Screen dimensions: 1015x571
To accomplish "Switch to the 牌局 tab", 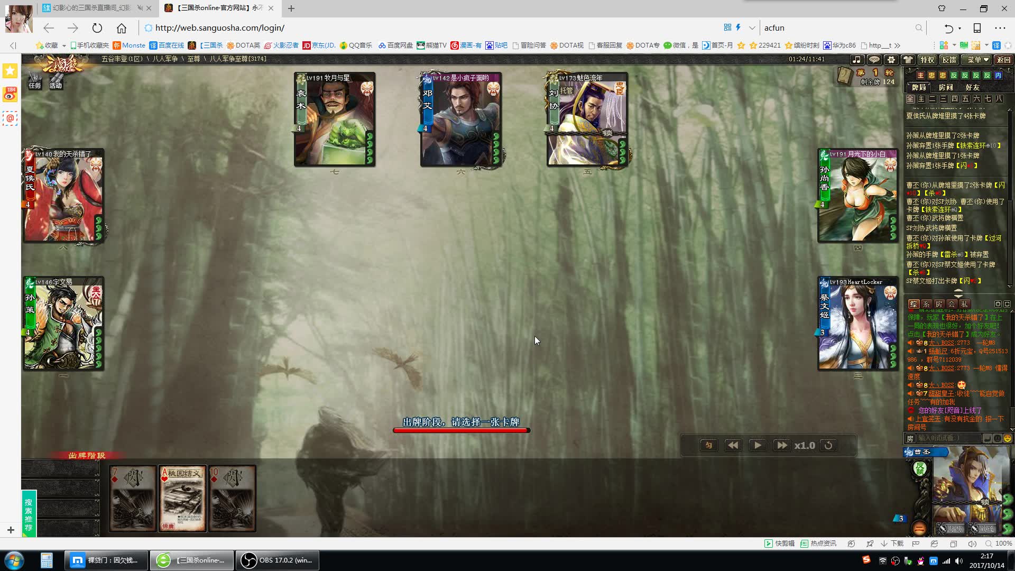I will coord(919,87).
